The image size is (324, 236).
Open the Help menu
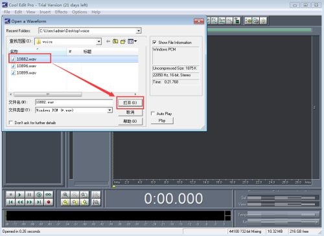coord(96,12)
